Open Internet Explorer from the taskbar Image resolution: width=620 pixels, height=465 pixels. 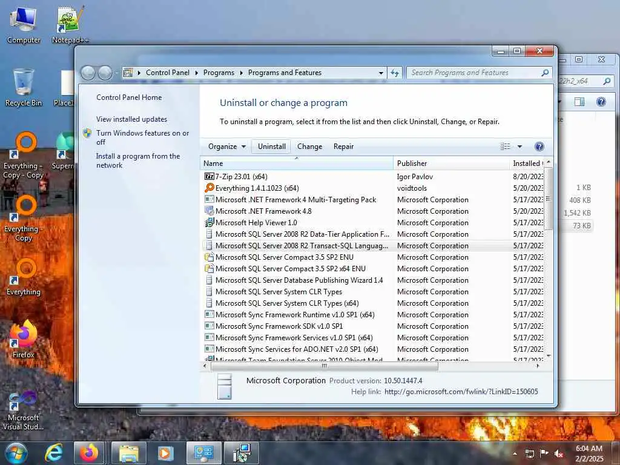(53, 453)
